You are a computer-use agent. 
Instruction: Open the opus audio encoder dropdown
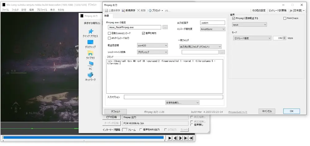249,24
